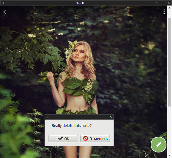
Task: Edit note with the green pencil button
Action: tap(158, 145)
